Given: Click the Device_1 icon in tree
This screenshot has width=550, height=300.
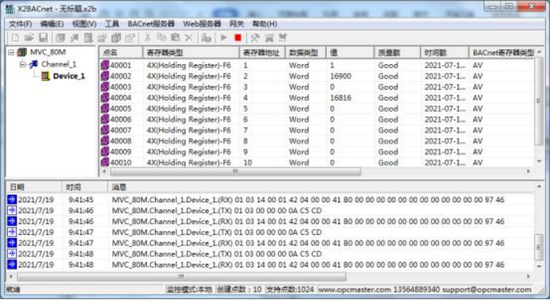Looking at the screenshot, I should point(45,76).
